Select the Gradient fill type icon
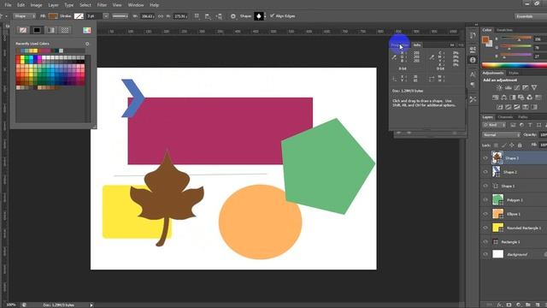Image resolution: width=547 pixels, height=308 pixels. tap(51, 30)
